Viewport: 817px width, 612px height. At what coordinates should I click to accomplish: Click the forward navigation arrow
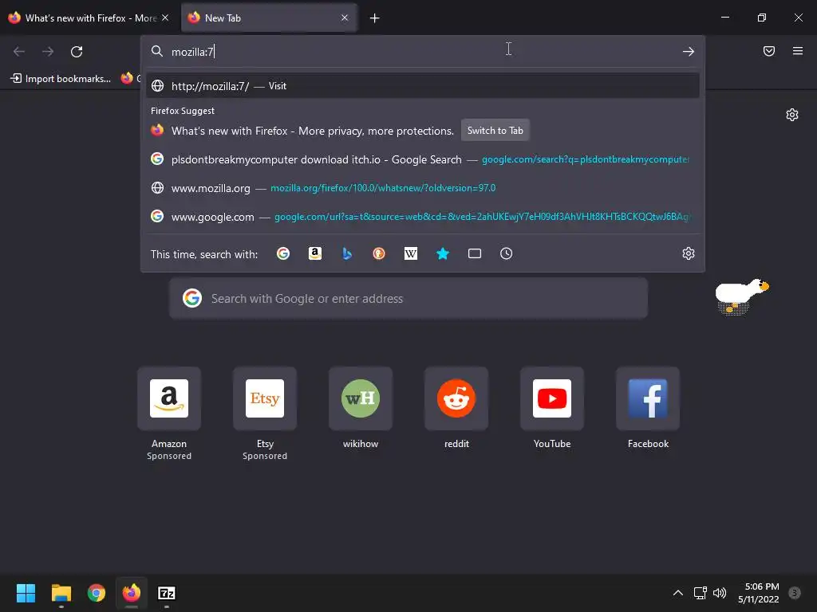[48, 52]
